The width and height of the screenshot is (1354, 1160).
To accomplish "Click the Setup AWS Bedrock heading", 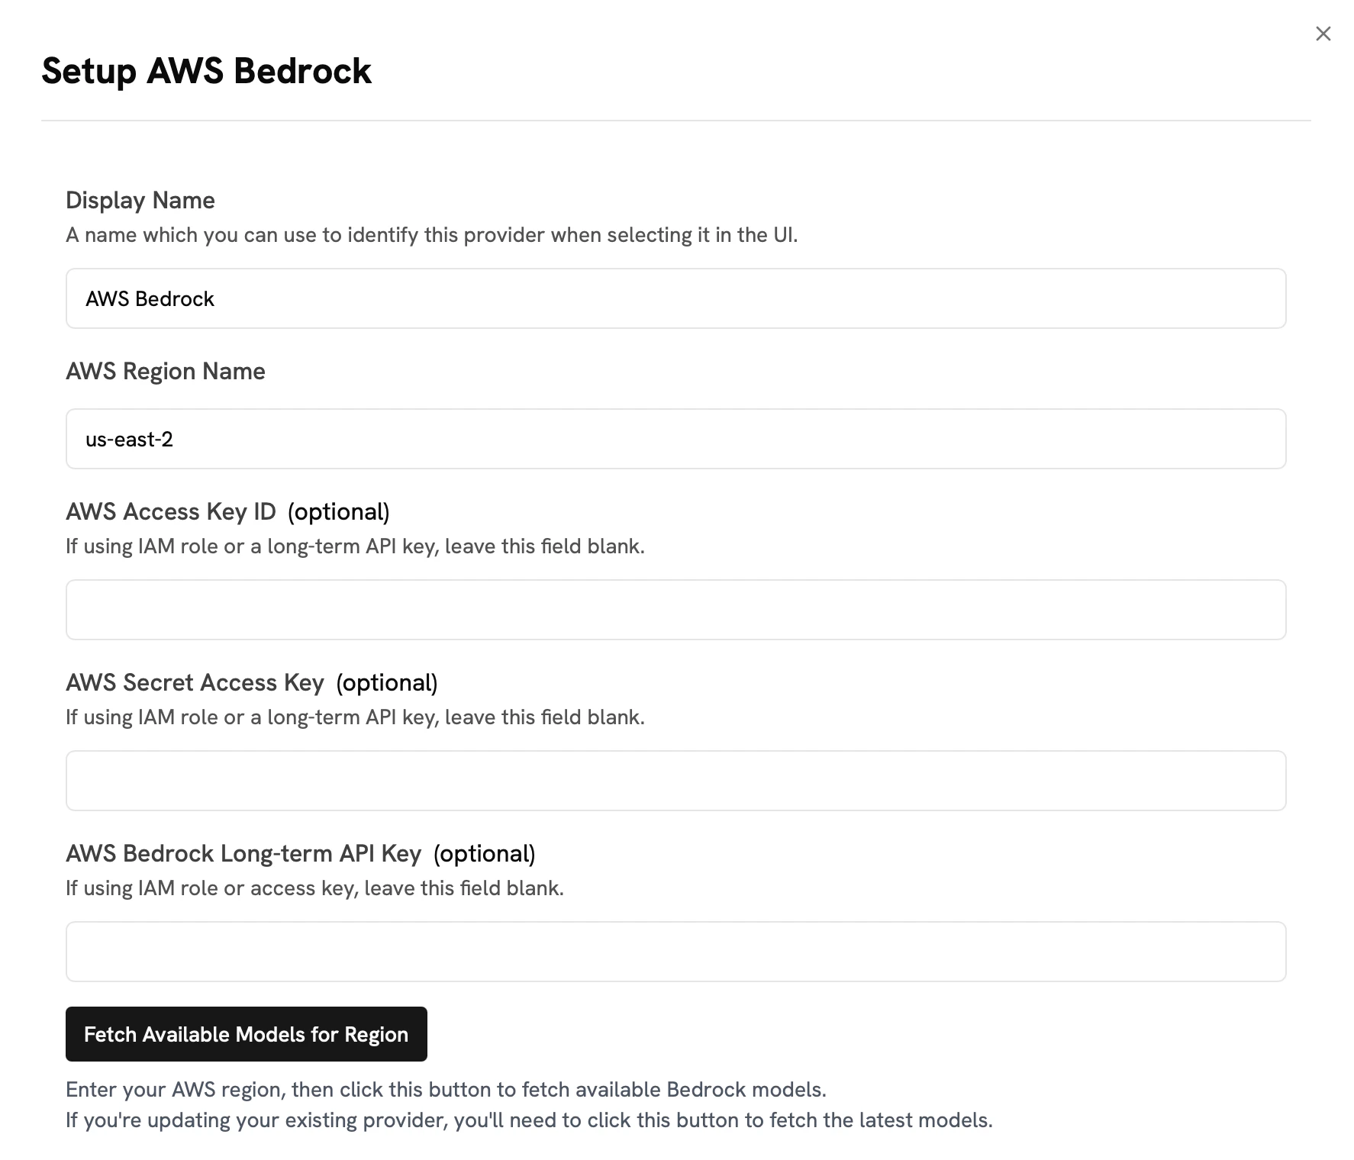I will coord(206,71).
